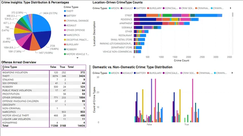Select ASSAULT in the pie chart legend

click(70, 25)
